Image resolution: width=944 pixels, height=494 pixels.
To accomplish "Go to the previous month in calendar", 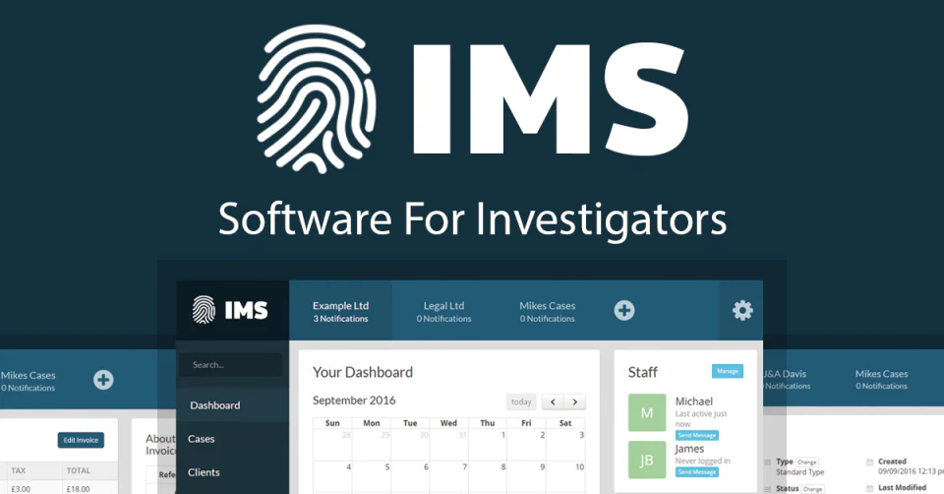I will pos(553,401).
